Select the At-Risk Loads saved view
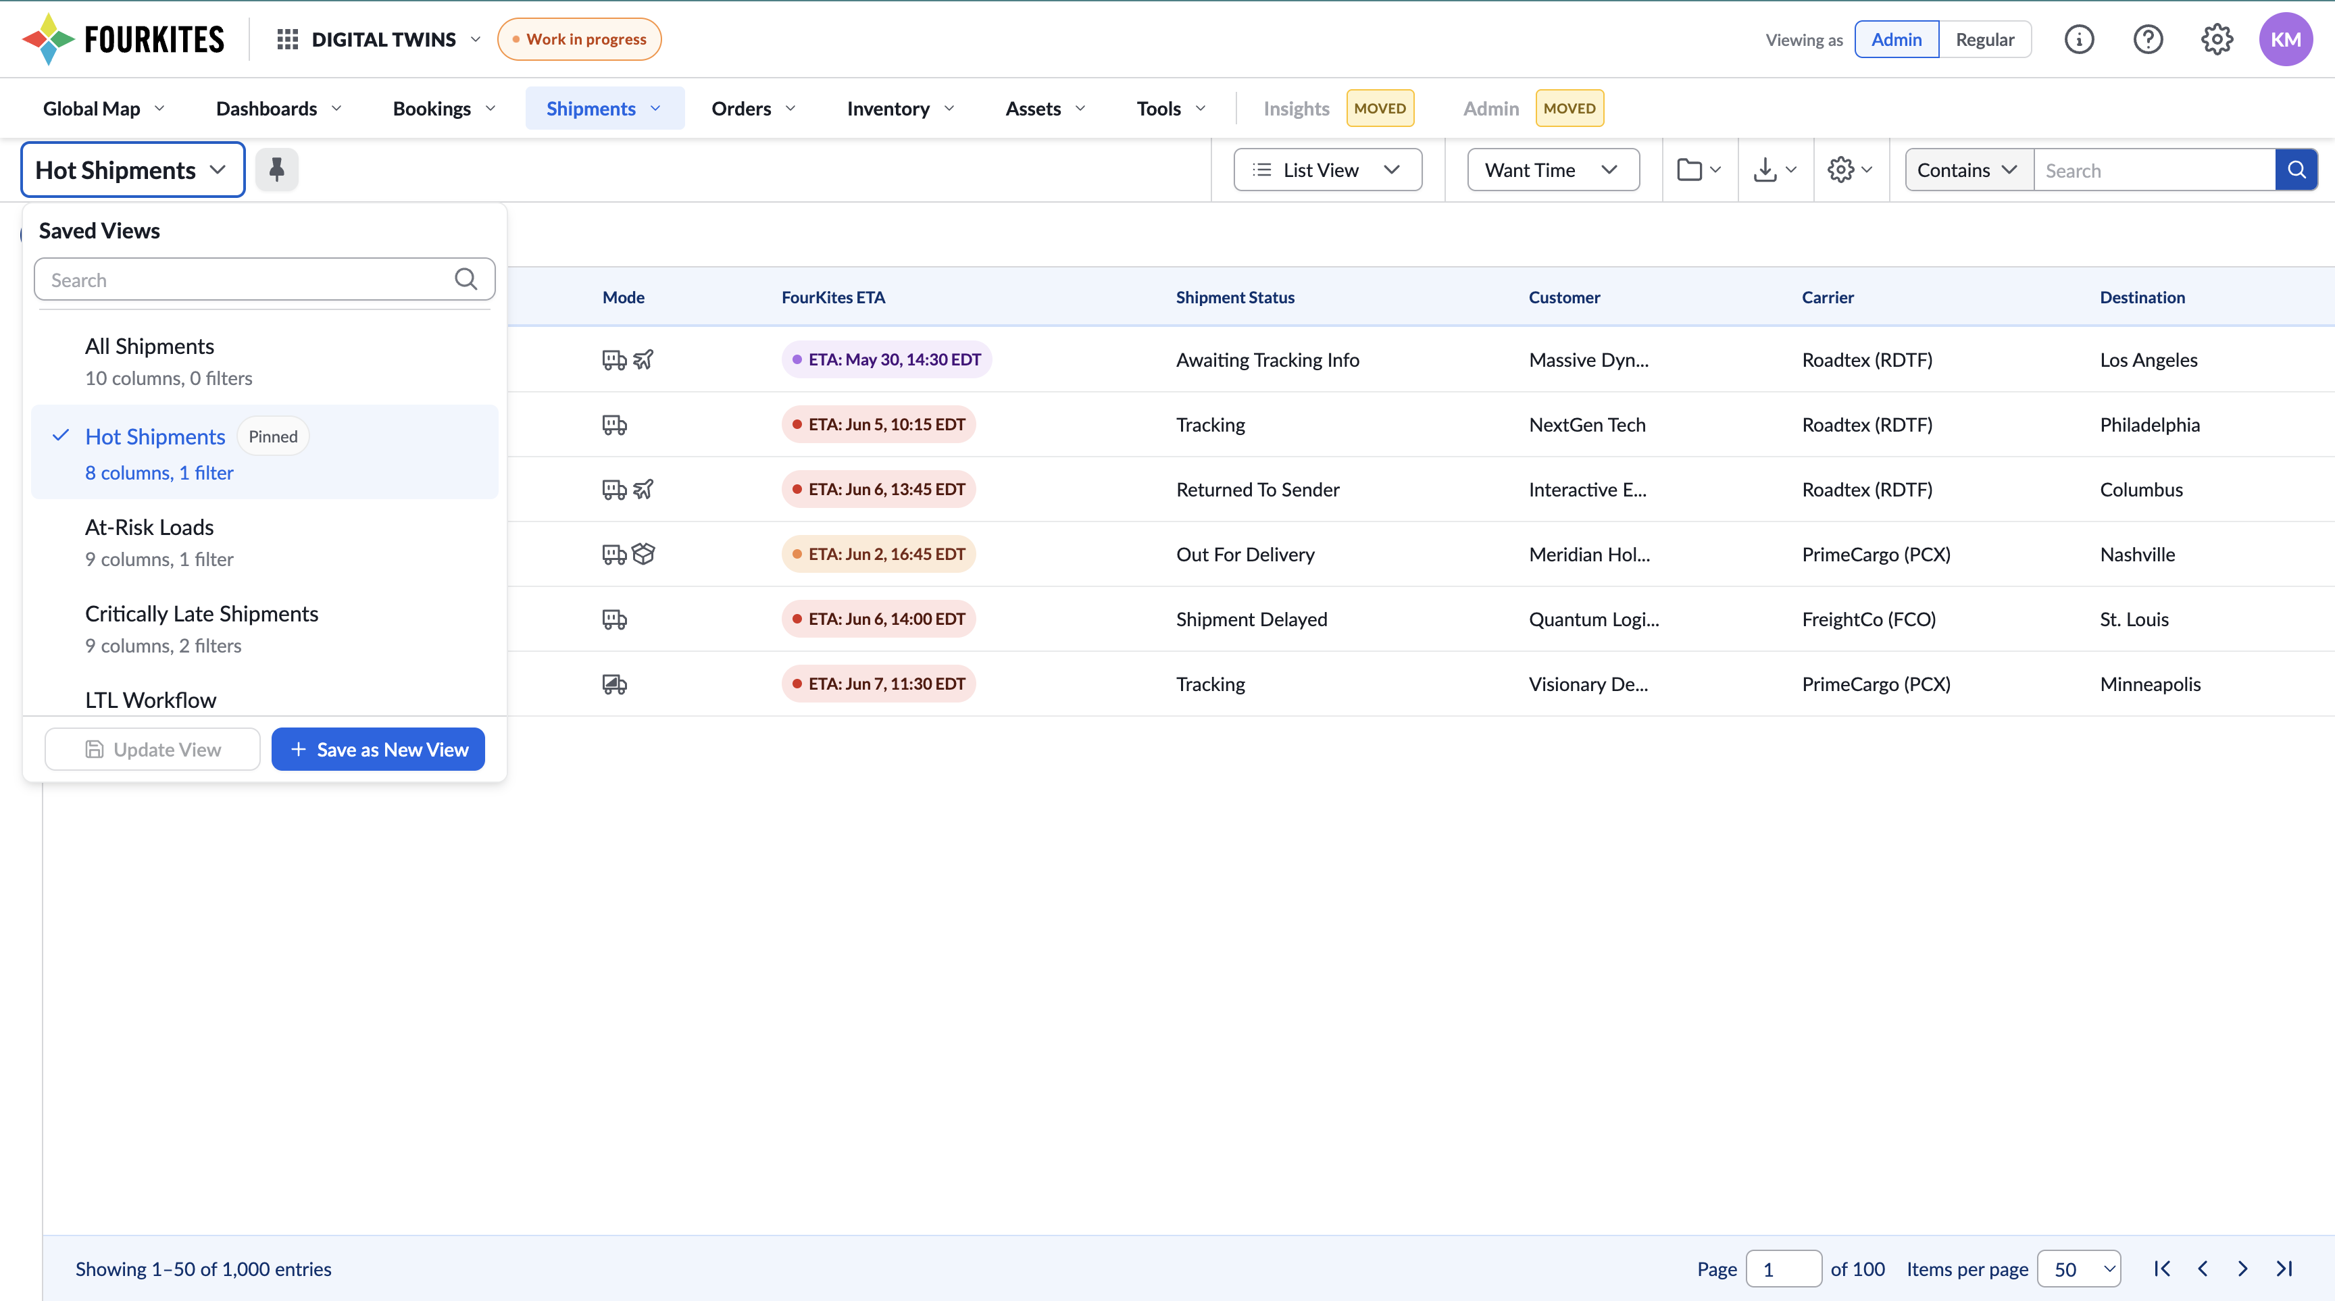The width and height of the screenshot is (2335, 1301). click(x=265, y=542)
